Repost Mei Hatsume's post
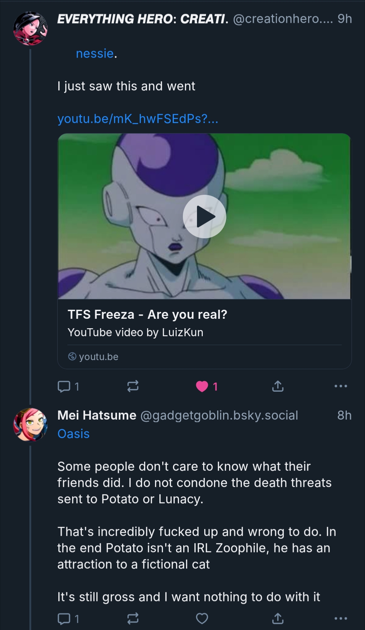The height and width of the screenshot is (630, 365). 133,618
